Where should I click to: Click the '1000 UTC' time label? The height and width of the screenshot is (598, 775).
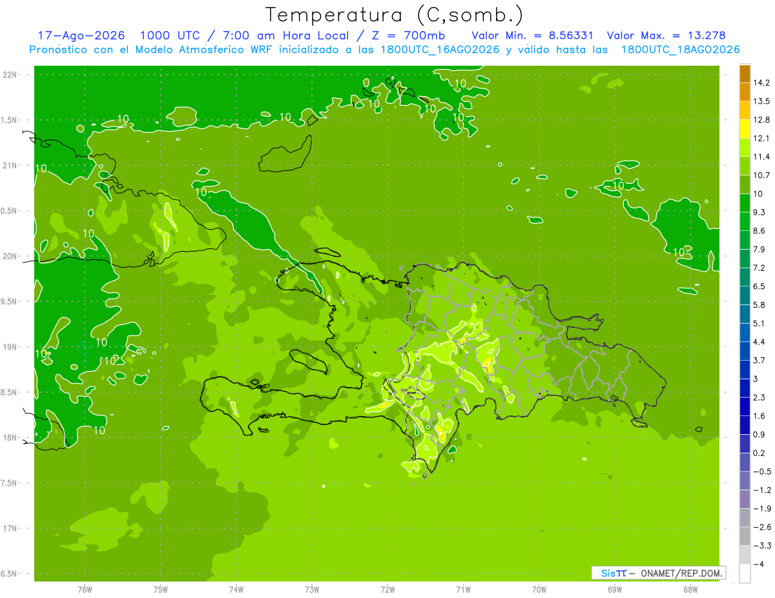click(170, 35)
